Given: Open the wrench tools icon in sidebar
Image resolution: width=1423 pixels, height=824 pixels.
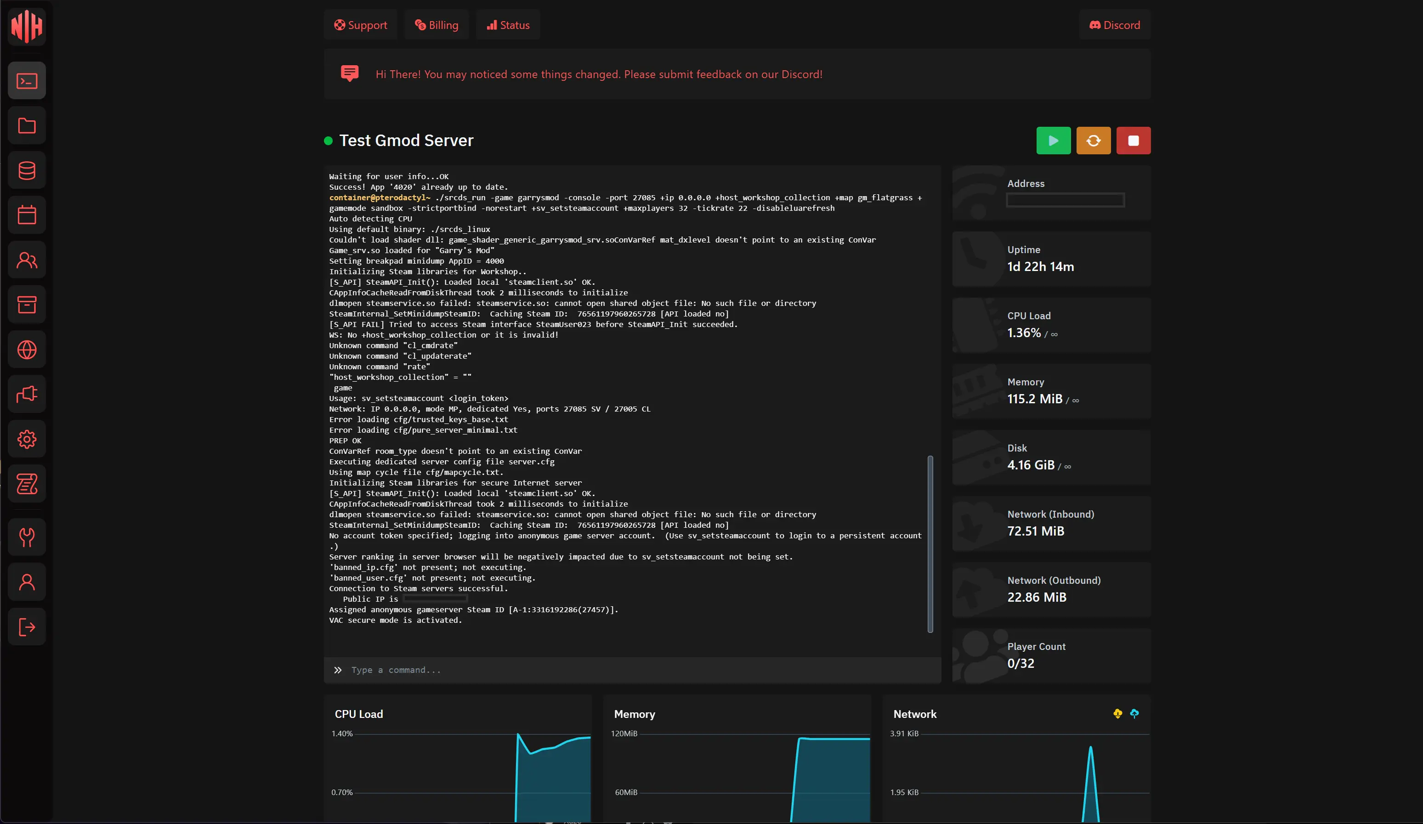Looking at the screenshot, I should [27, 537].
